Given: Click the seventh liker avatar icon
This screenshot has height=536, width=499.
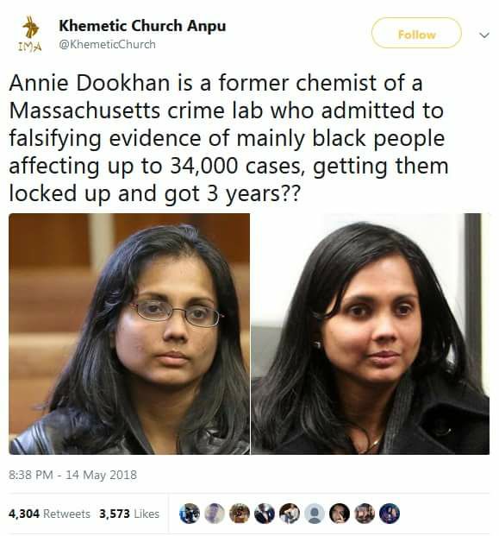Looking at the screenshot, I should (340, 514).
